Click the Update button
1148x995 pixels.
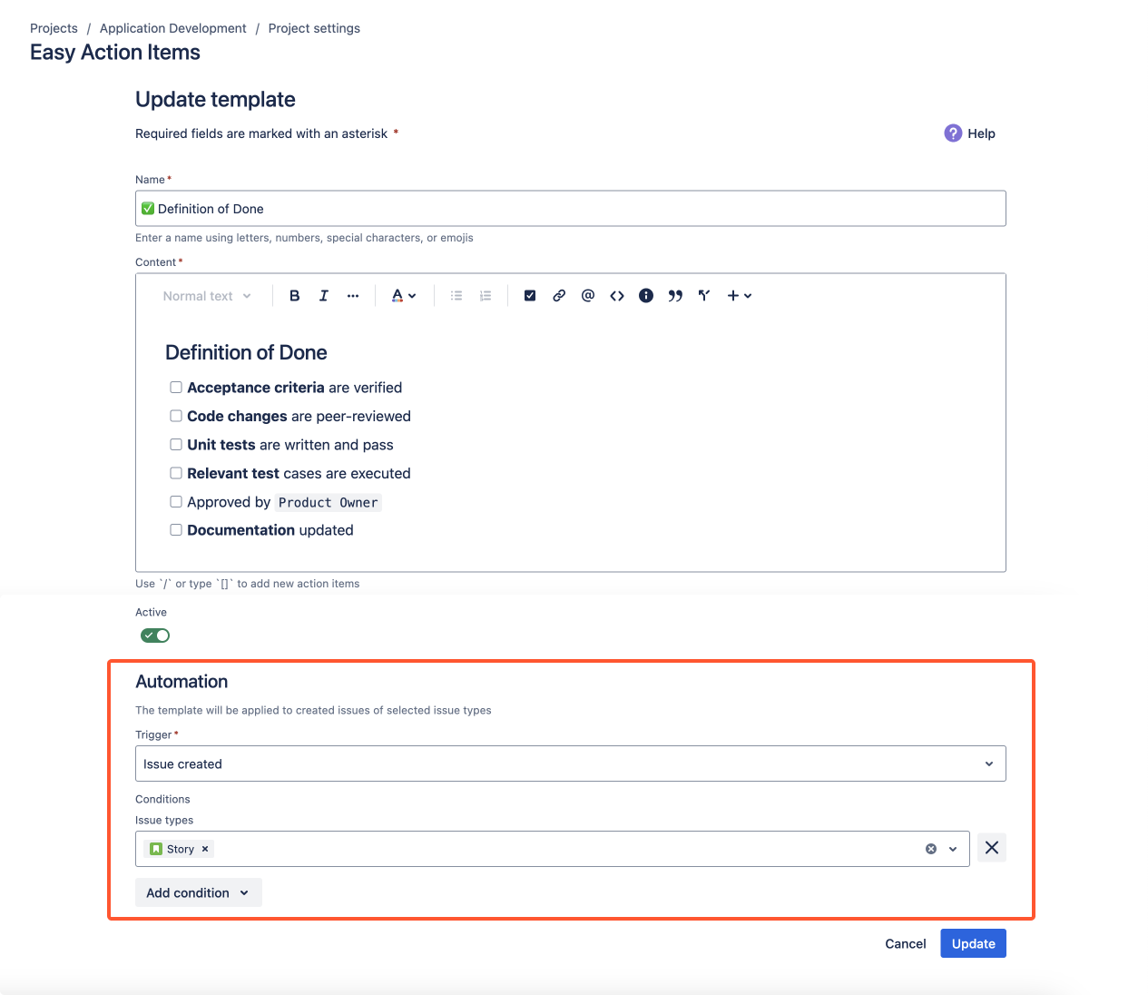(973, 943)
